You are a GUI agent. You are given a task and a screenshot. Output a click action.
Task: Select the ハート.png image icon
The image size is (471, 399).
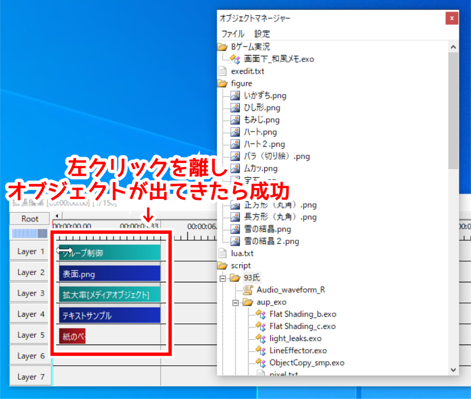coord(235,132)
